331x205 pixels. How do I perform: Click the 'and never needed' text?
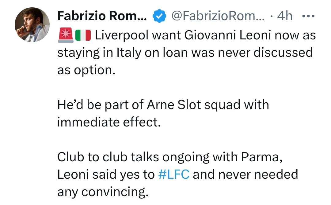pyautogui.click(x=245, y=174)
